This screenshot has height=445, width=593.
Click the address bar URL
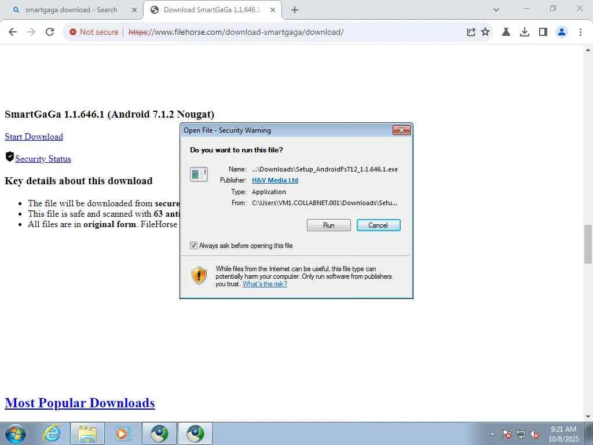tap(236, 32)
